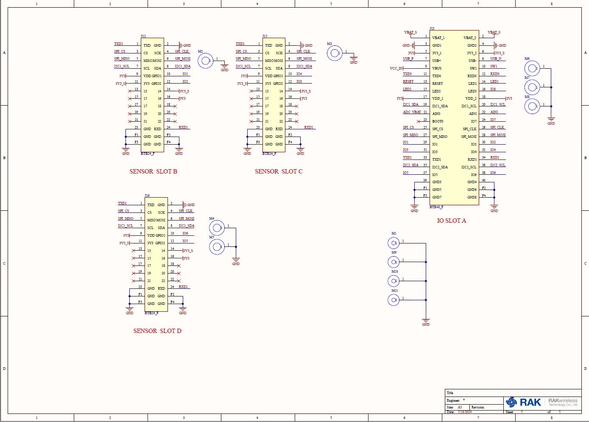
Task: Click the VCC_IN net label
Action: (x=396, y=68)
